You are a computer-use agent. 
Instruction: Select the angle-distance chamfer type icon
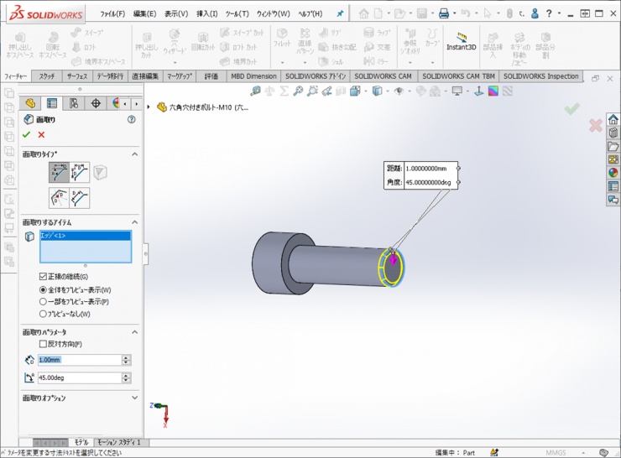coord(59,173)
